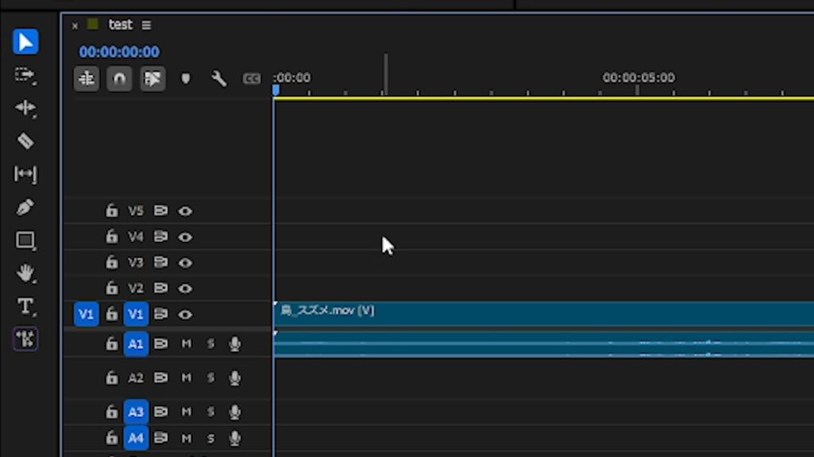Toggle sync lock on track V4
814x457 pixels.
coord(161,236)
